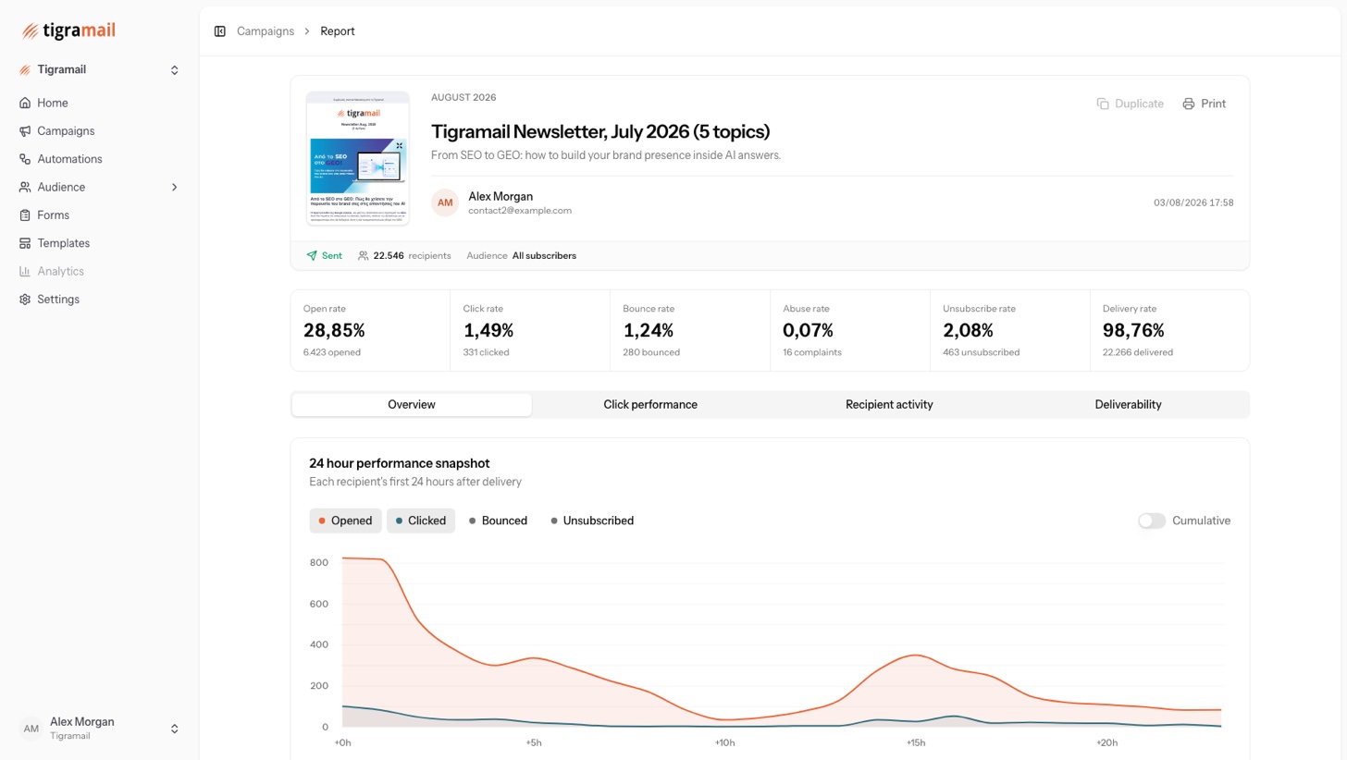1347x760 pixels.
Task: Click the Automations workflow icon
Action: tap(25, 159)
